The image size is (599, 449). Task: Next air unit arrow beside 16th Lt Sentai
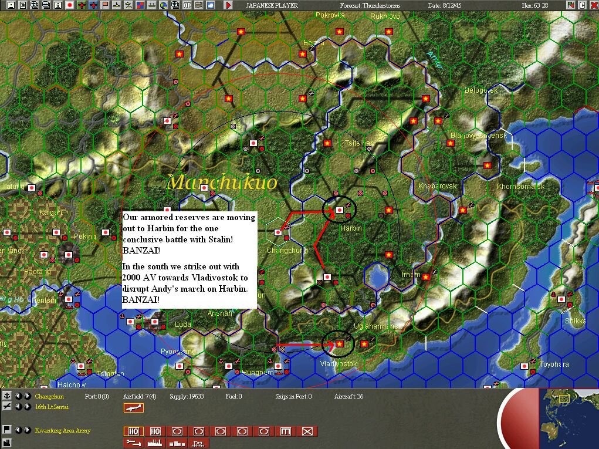click(x=28, y=407)
